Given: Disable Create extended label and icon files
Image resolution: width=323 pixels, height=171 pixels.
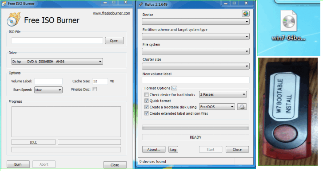Looking at the screenshot, I should [x=147, y=113].
